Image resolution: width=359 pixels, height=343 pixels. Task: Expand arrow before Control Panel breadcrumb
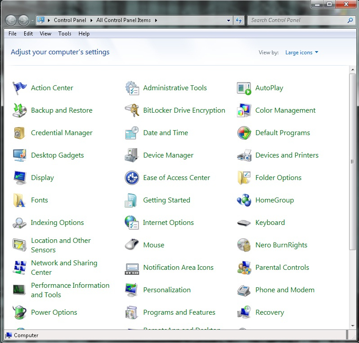point(49,20)
